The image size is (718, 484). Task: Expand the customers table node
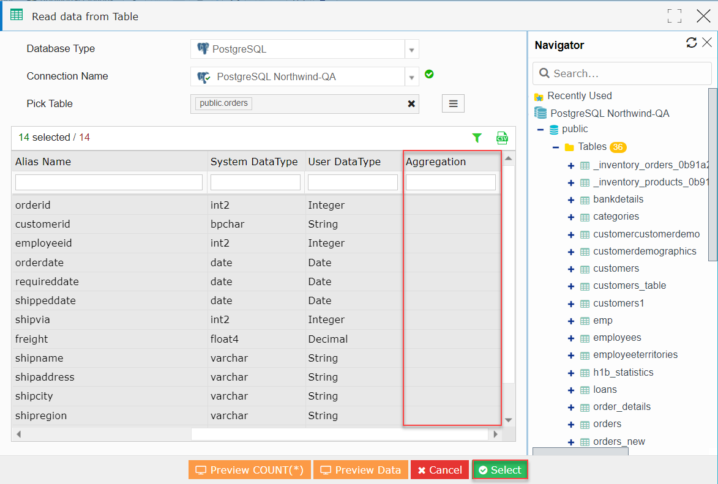coord(571,269)
